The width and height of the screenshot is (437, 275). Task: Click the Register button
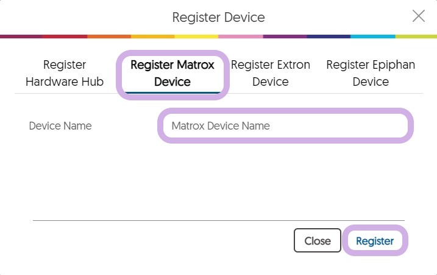click(x=375, y=241)
